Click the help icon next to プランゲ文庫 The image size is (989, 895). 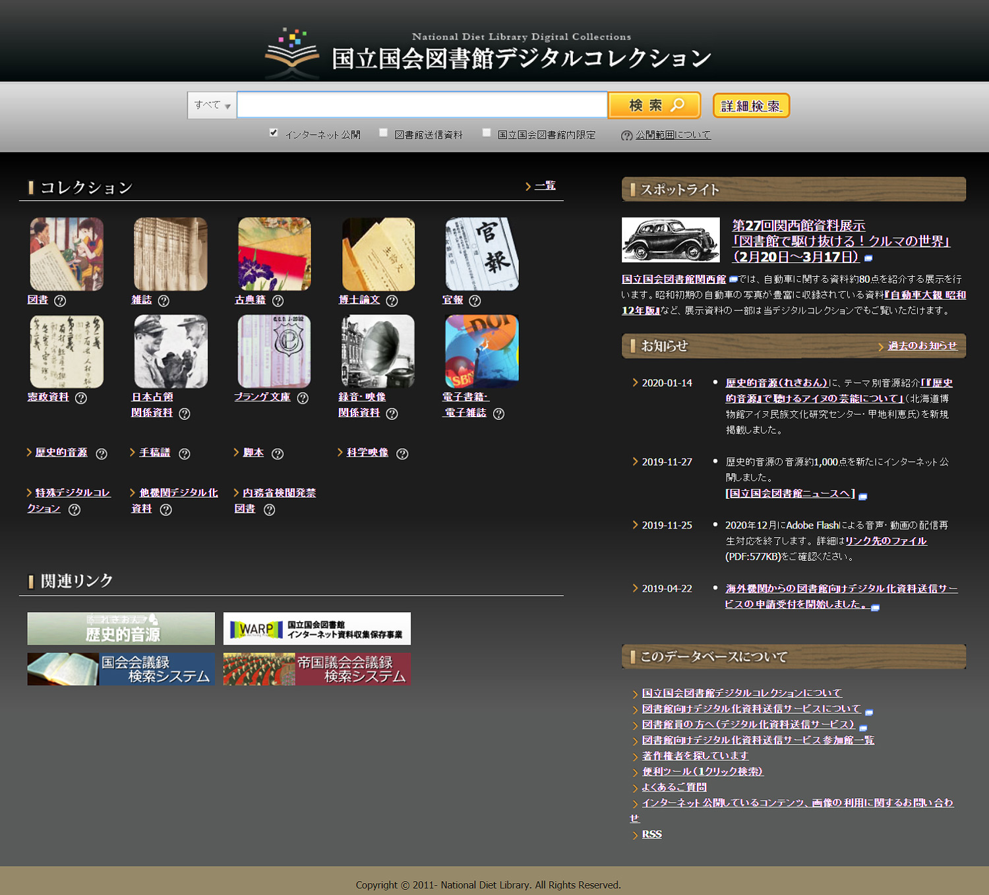point(303,398)
